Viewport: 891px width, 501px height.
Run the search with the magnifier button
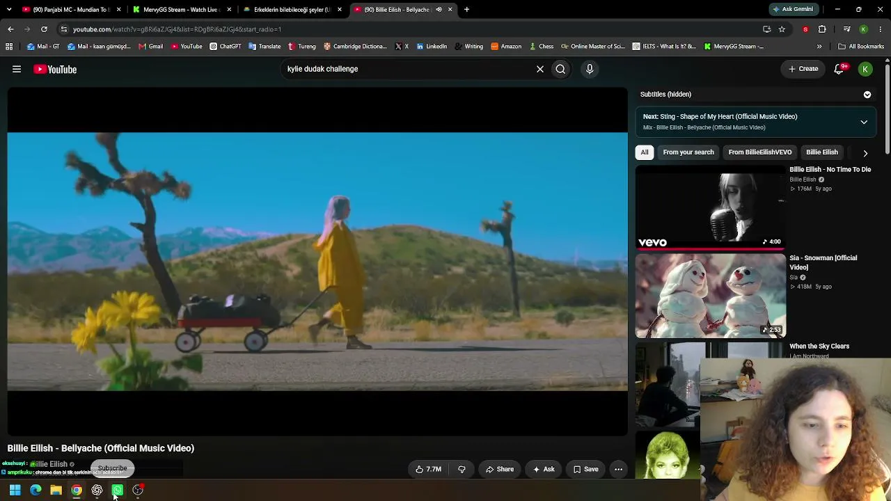tap(560, 69)
